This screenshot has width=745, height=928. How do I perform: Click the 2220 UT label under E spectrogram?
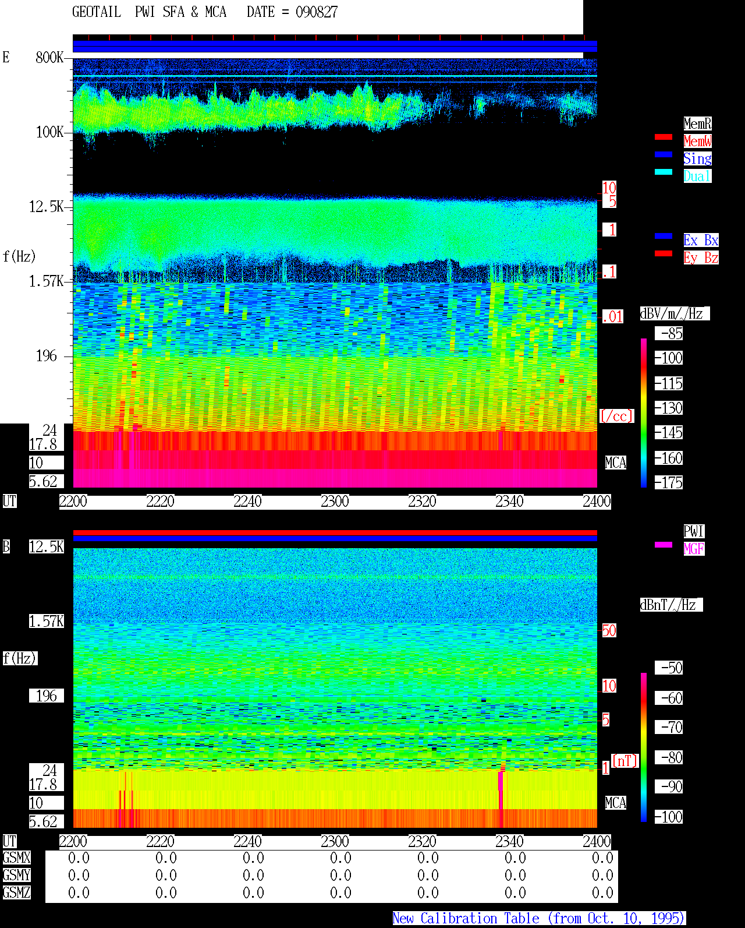(160, 502)
